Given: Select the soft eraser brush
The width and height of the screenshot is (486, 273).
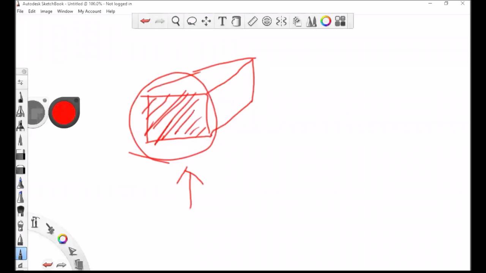Looking at the screenshot, I should pos(21,169).
